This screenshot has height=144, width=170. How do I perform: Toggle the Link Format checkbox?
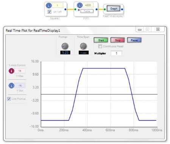pos(9,99)
